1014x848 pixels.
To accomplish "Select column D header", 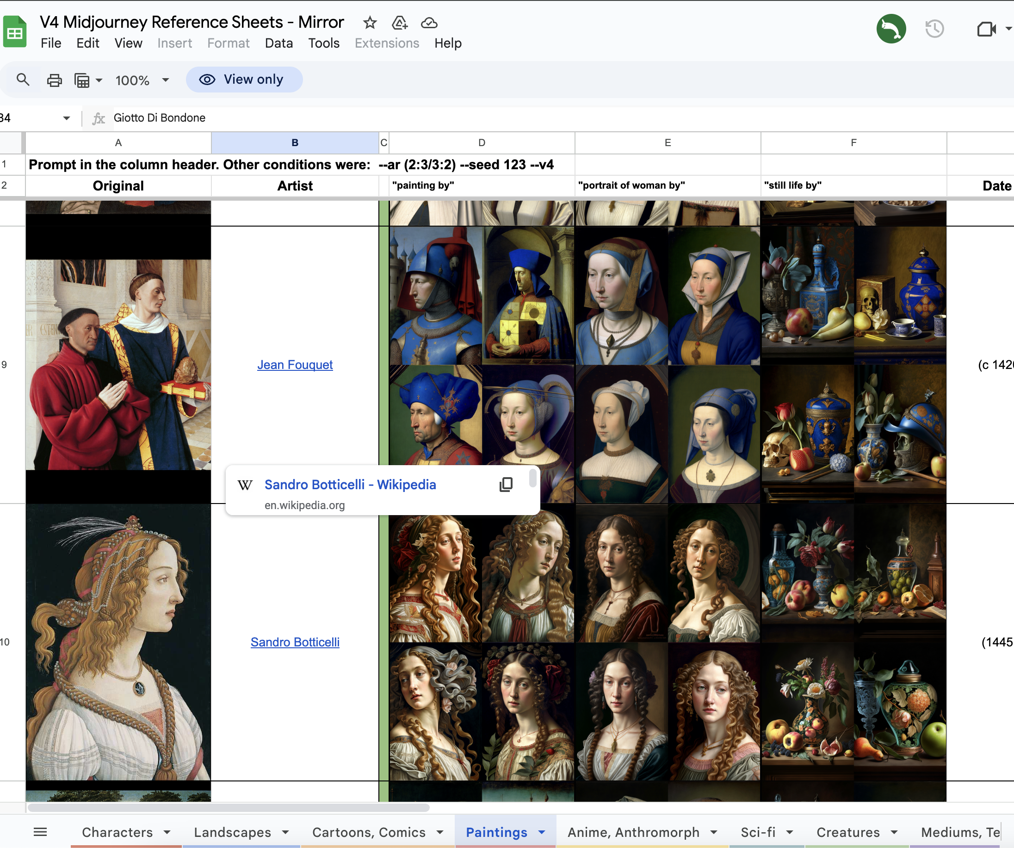I will click(482, 143).
